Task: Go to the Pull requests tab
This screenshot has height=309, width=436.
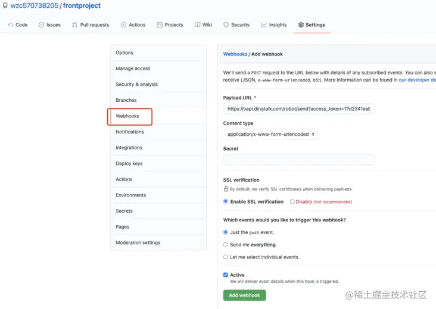Action: [91, 25]
